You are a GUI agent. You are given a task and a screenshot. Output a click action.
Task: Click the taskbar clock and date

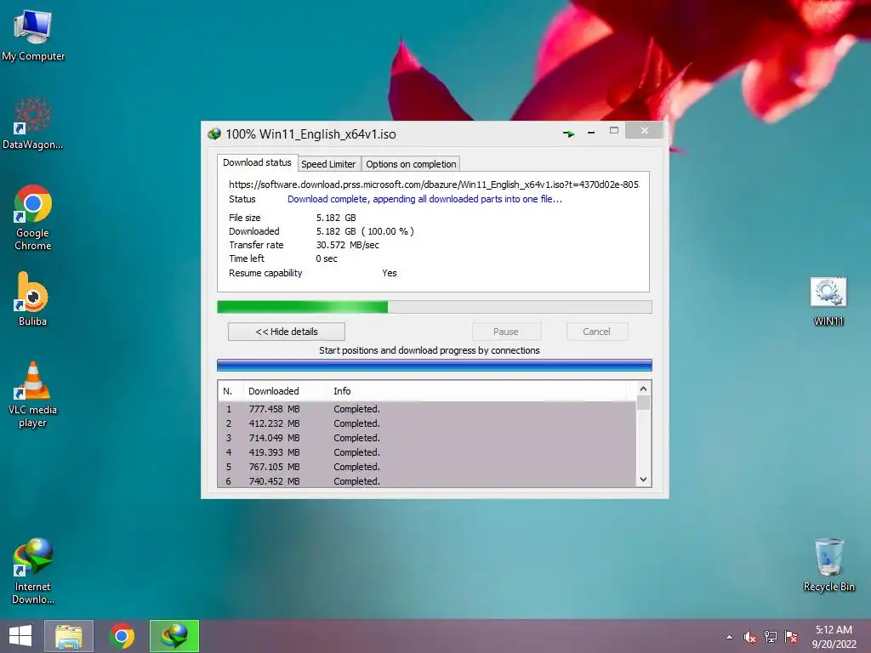pos(834,636)
